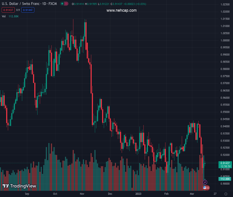
Task: Click the Sep label on time axis
Action: [27, 194]
